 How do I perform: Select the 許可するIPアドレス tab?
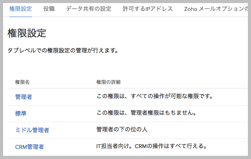pos(148,9)
